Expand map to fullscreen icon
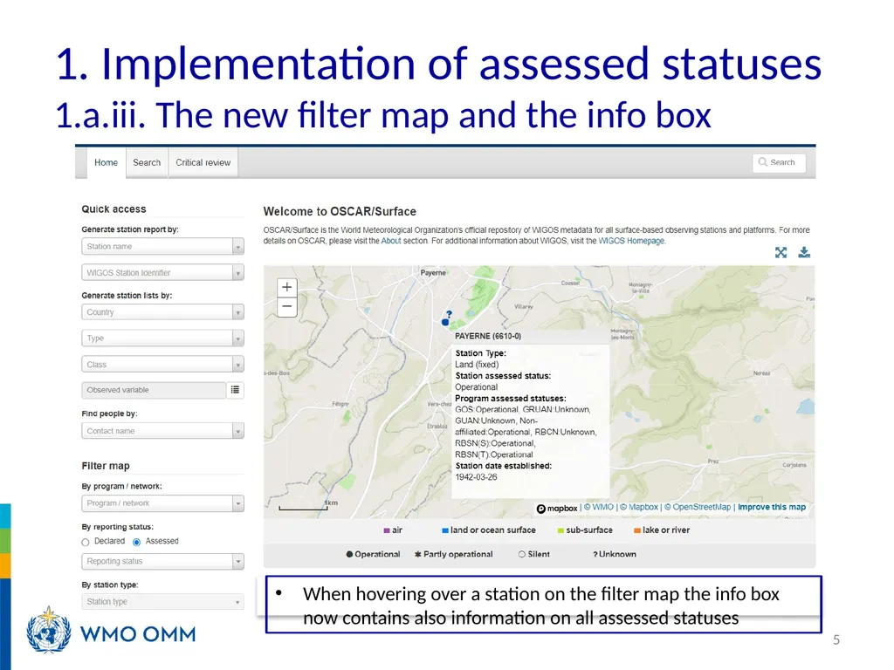The image size is (894, 670). 781,252
